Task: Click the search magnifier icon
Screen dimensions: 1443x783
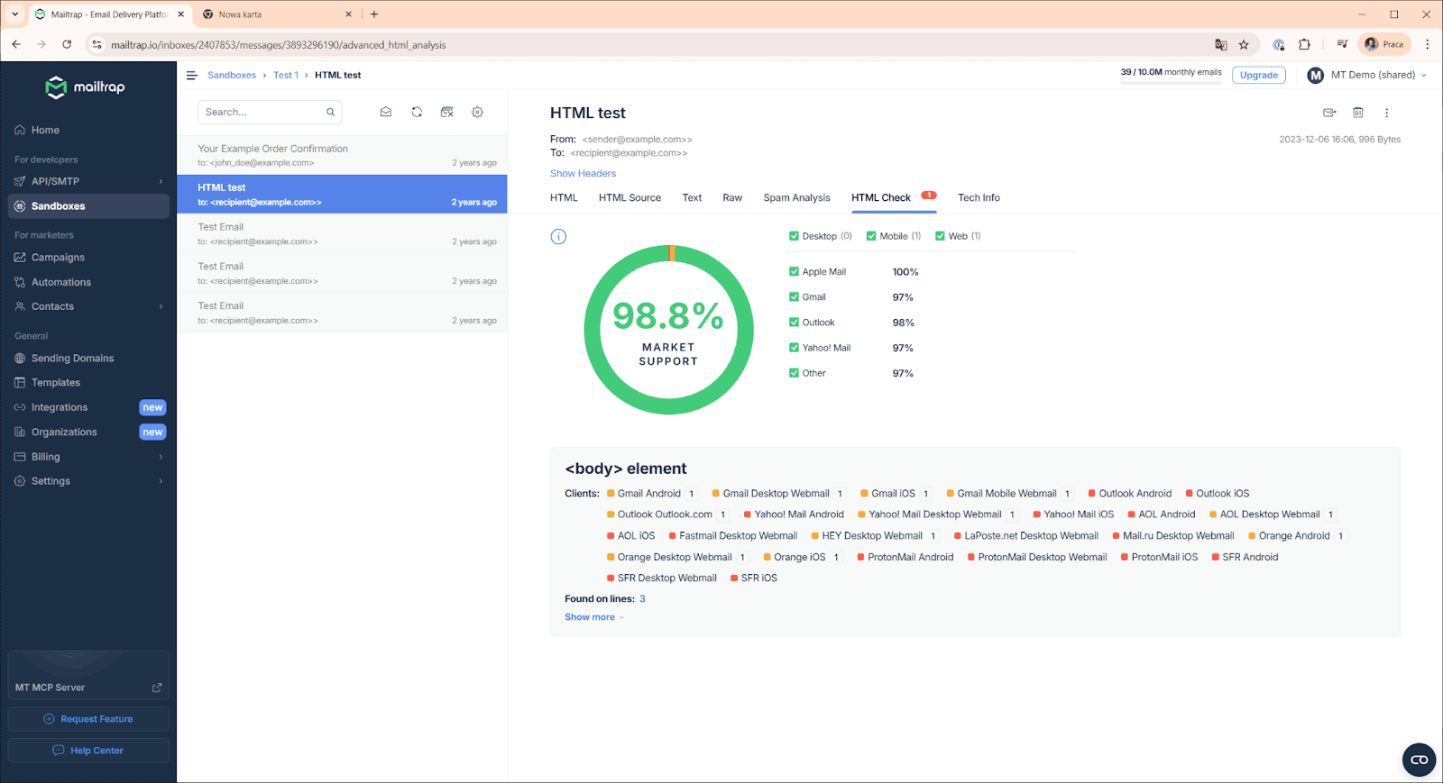Action: [331, 112]
